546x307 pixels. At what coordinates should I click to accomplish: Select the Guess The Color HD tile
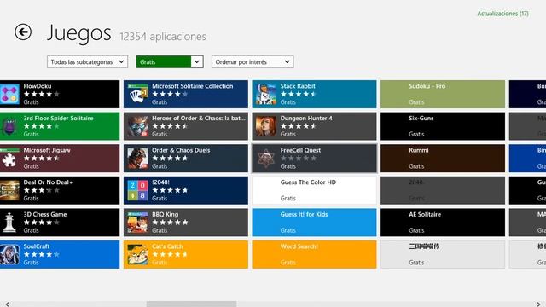[x=314, y=190]
